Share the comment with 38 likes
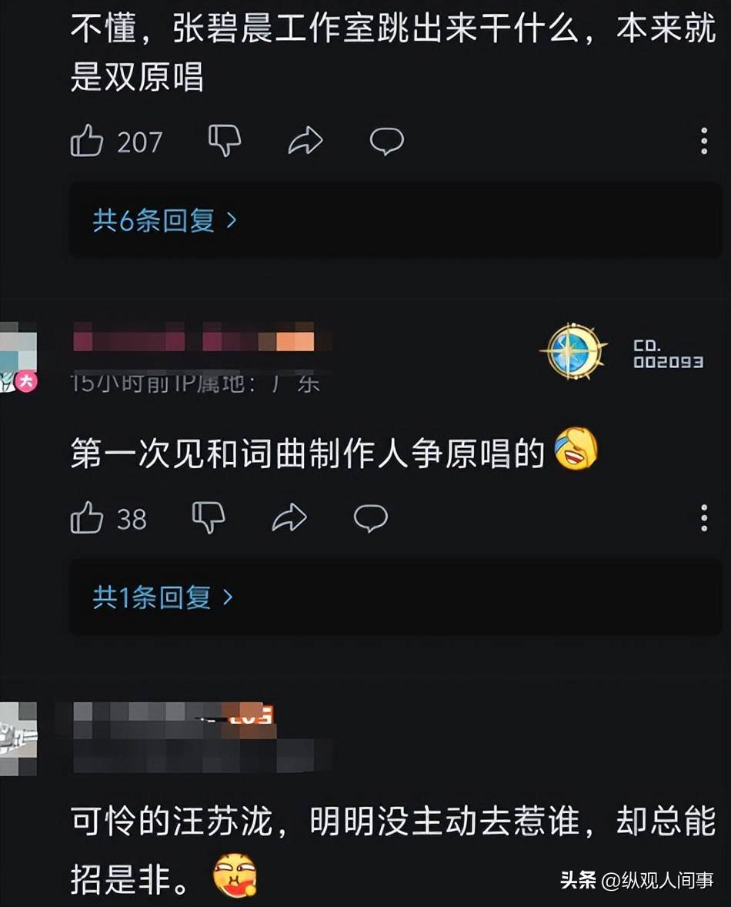731x907 pixels. click(x=289, y=517)
